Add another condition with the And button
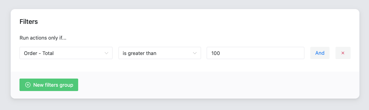 (x=320, y=53)
